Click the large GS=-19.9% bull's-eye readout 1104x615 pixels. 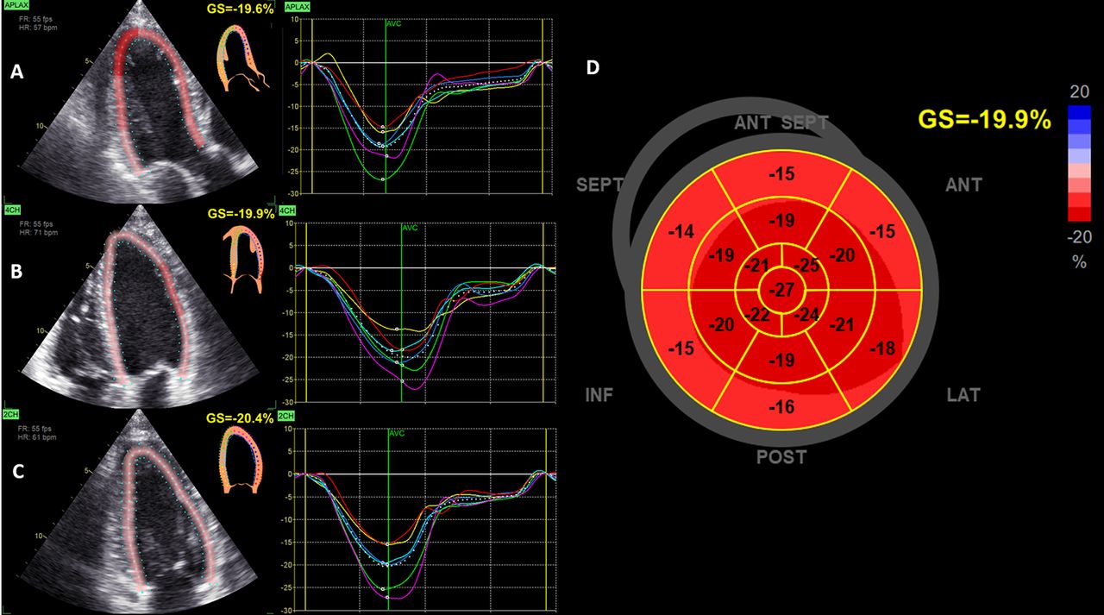click(983, 121)
